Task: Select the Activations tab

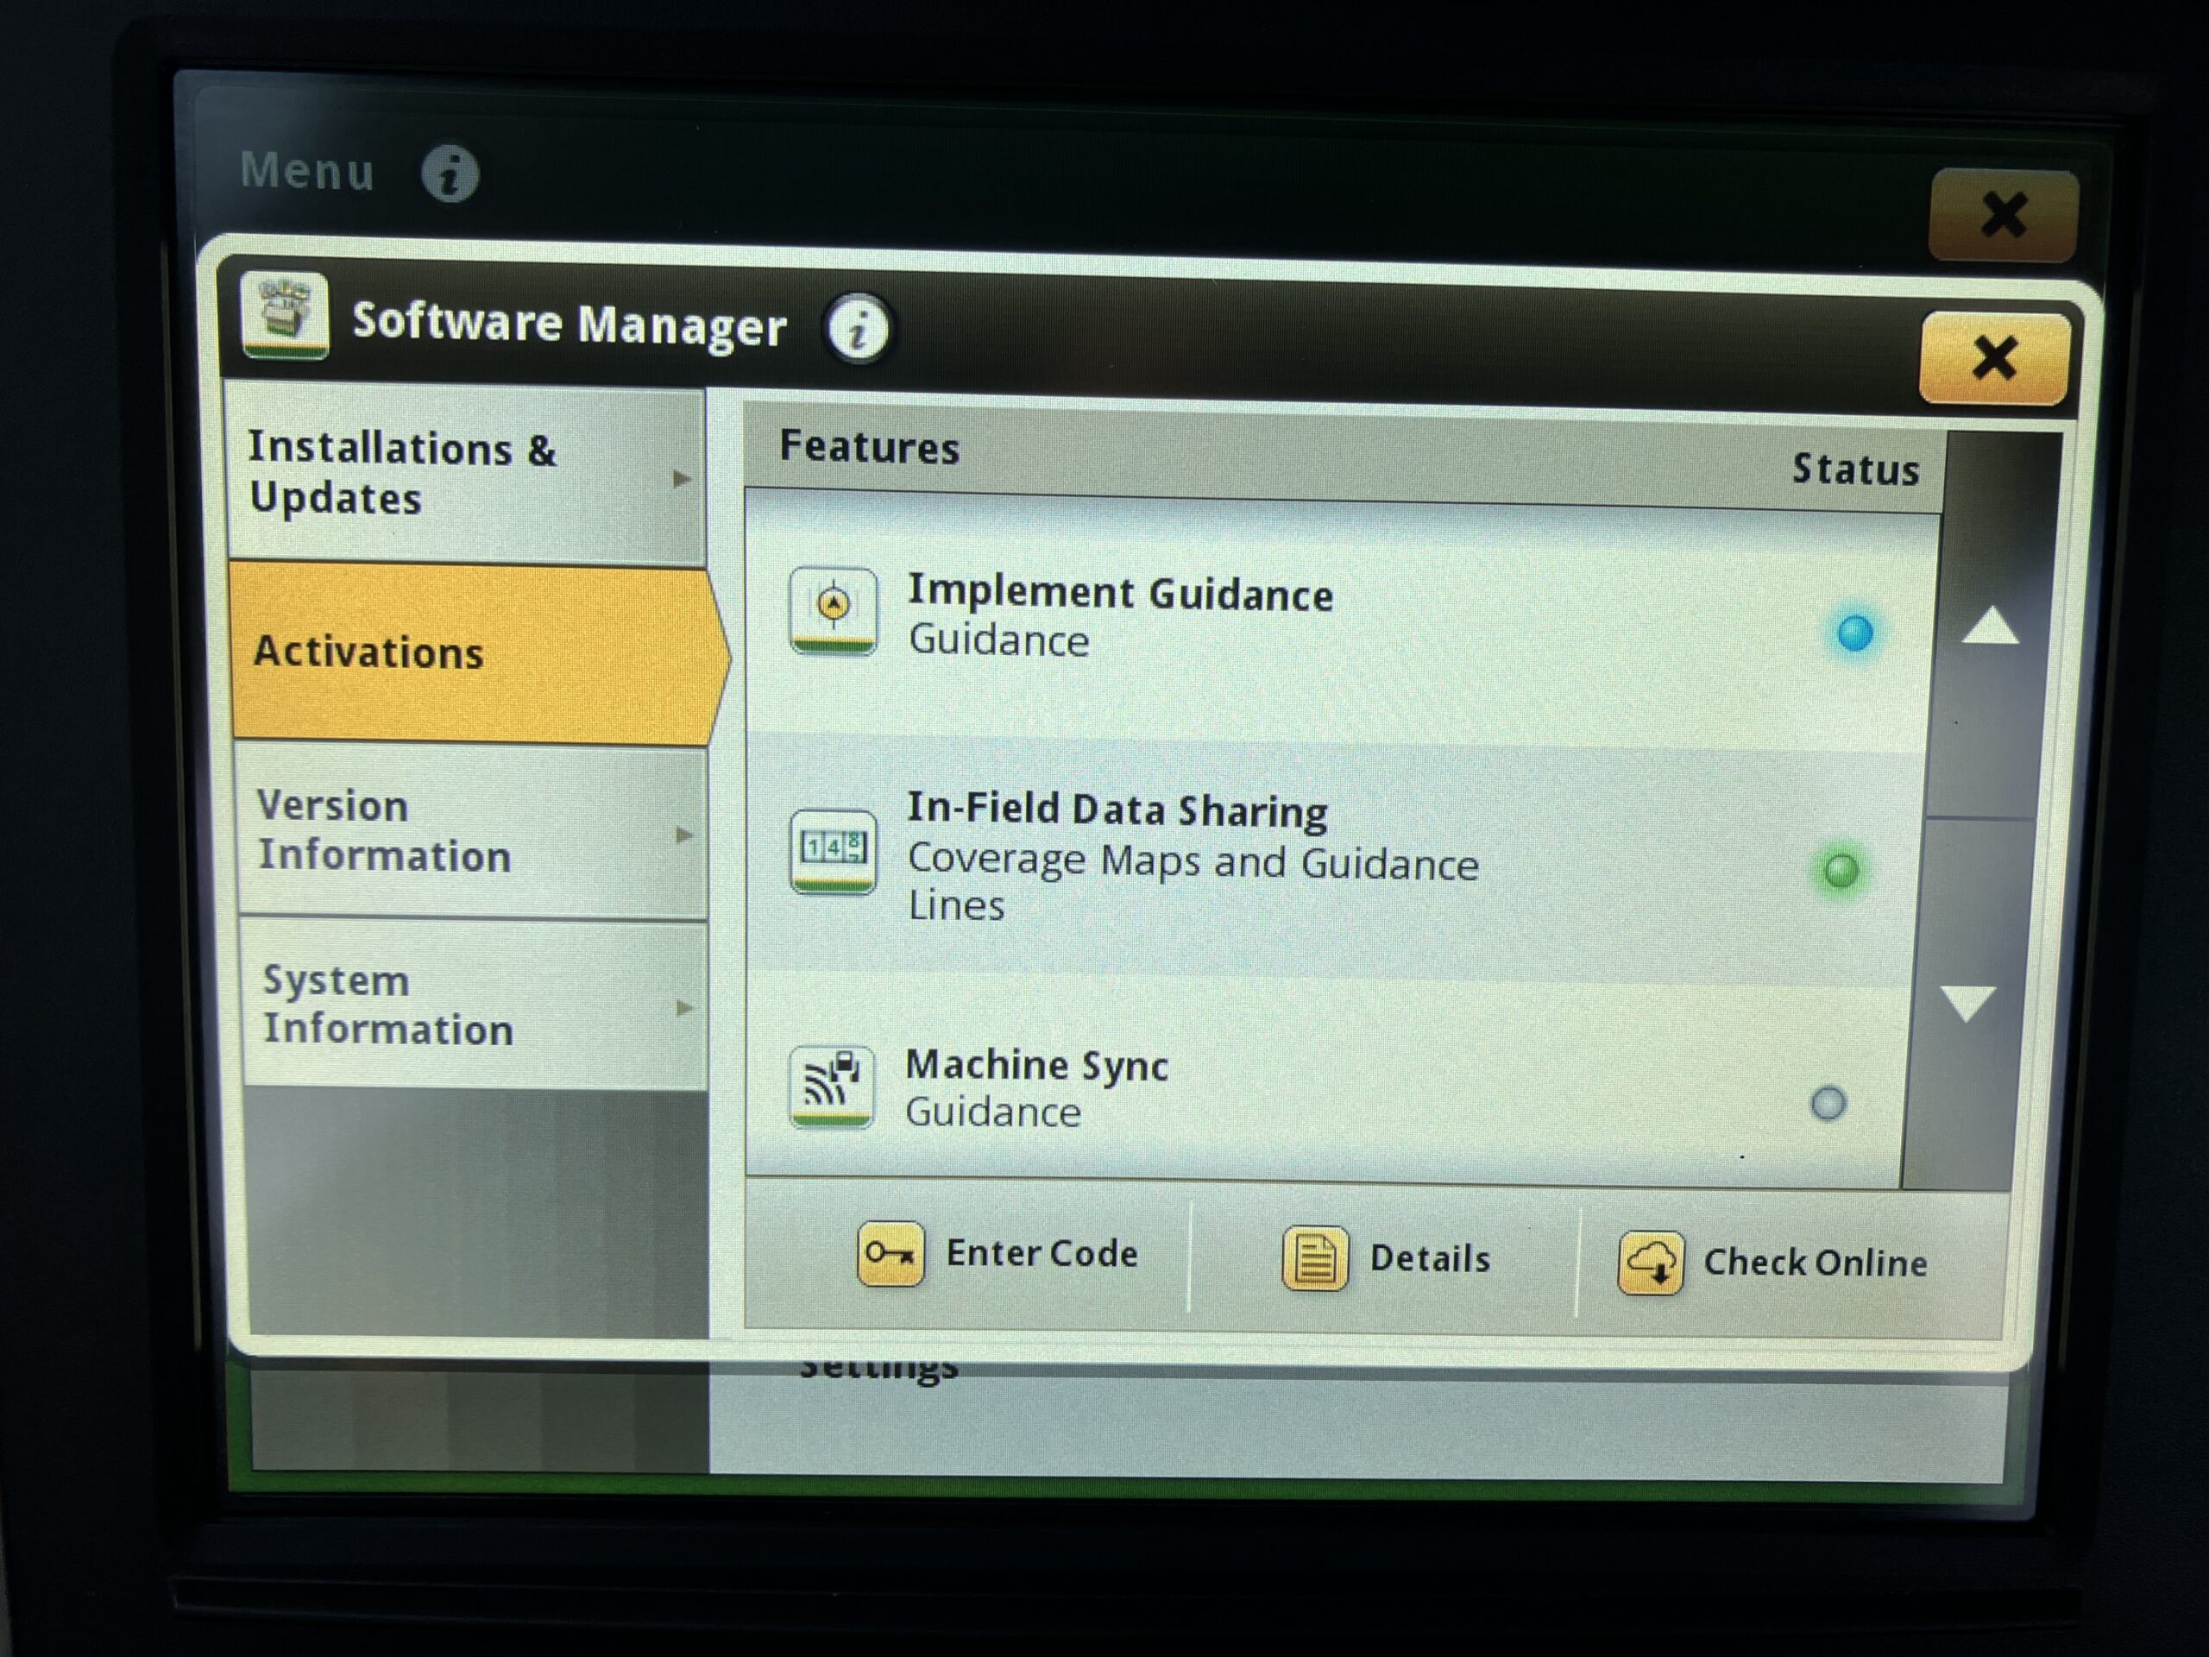Action: click(469, 653)
